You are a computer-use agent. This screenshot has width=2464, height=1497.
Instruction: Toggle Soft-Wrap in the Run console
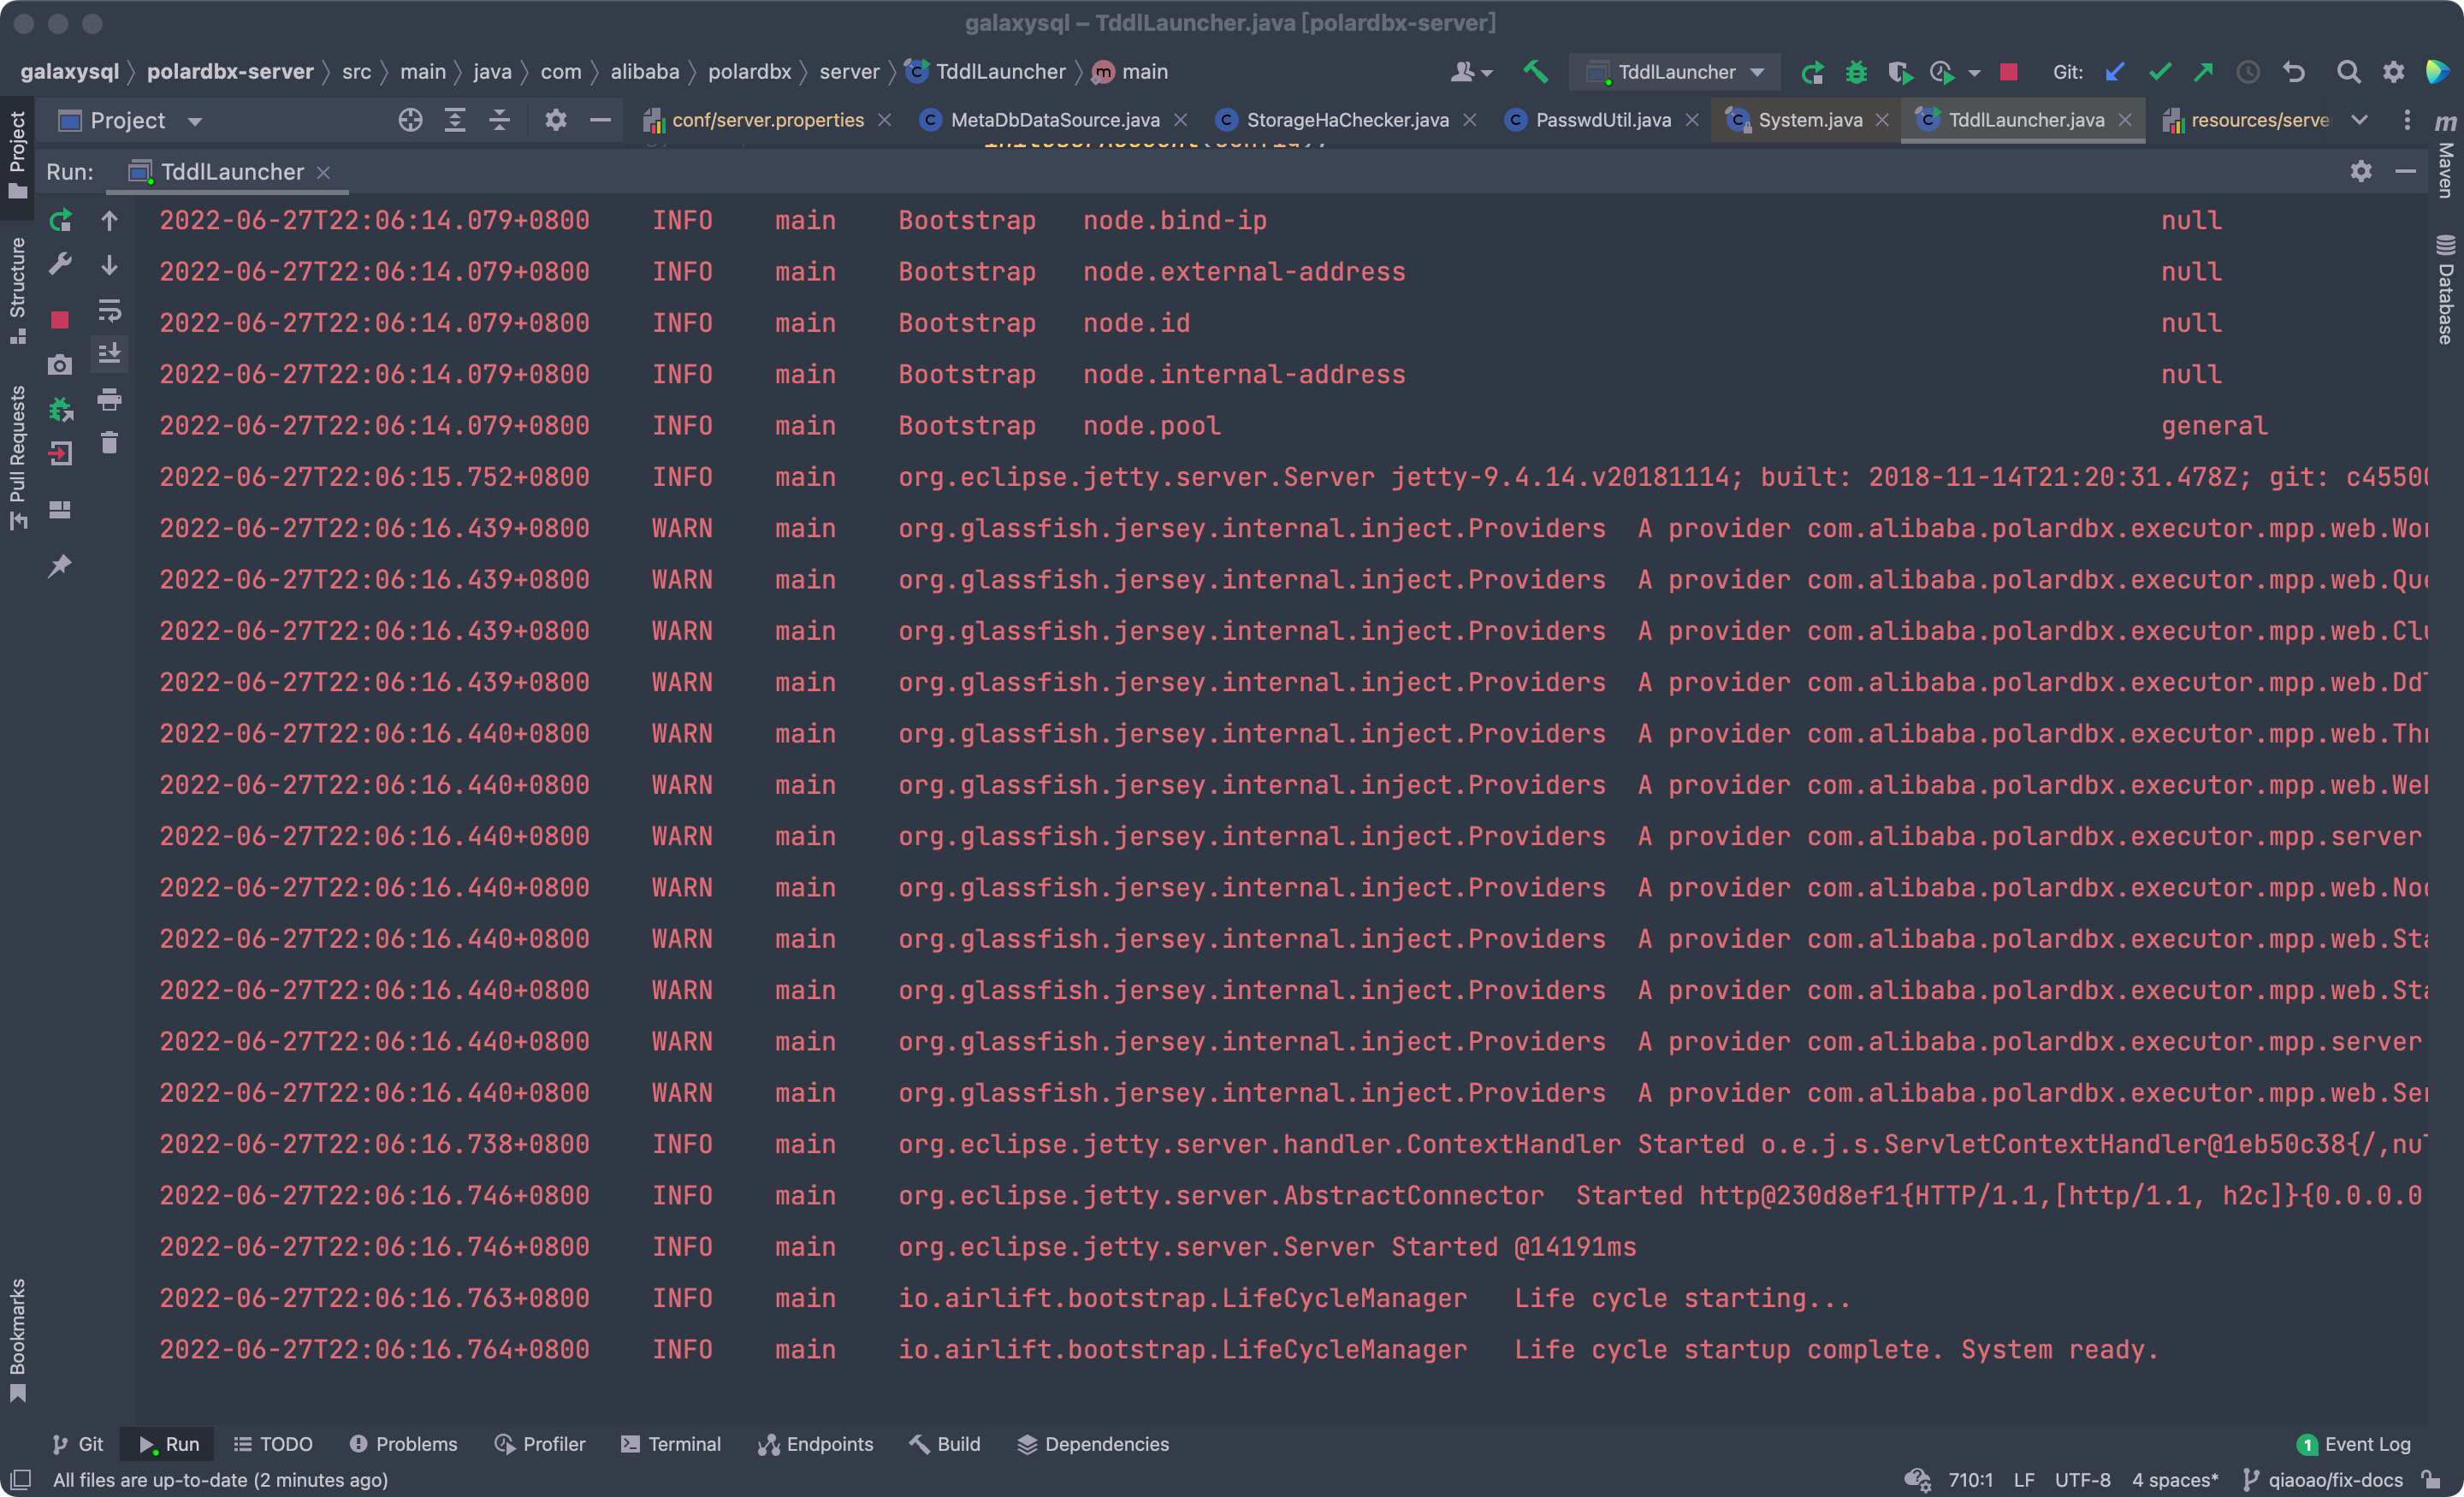(x=109, y=310)
